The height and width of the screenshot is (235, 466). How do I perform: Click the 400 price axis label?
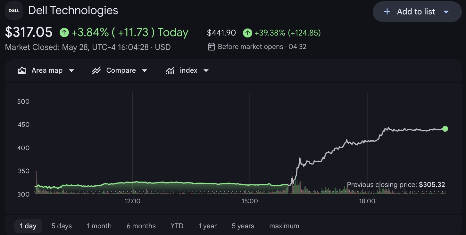point(23,148)
